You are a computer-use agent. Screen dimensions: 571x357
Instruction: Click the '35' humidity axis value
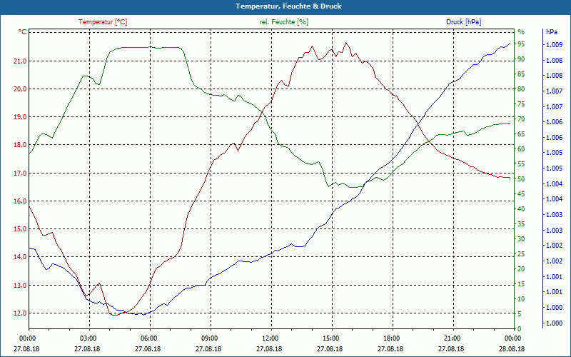coord(521,224)
